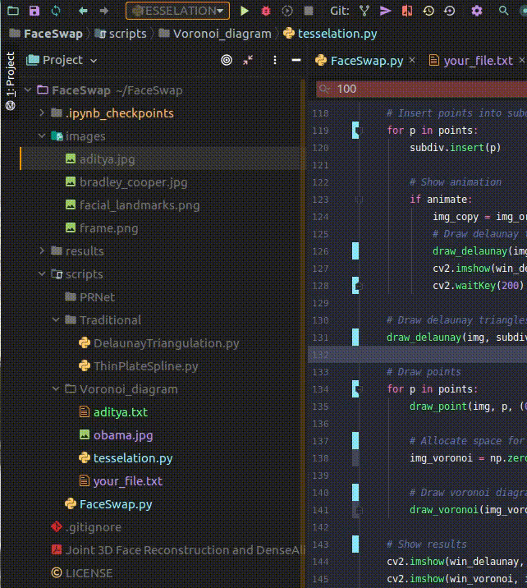Screen dimensions: 527x588
Task: Open search history via magnifier in find bar
Action: pyautogui.click(x=324, y=89)
